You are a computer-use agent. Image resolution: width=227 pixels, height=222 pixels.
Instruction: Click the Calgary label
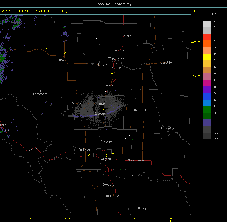pos(105,159)
